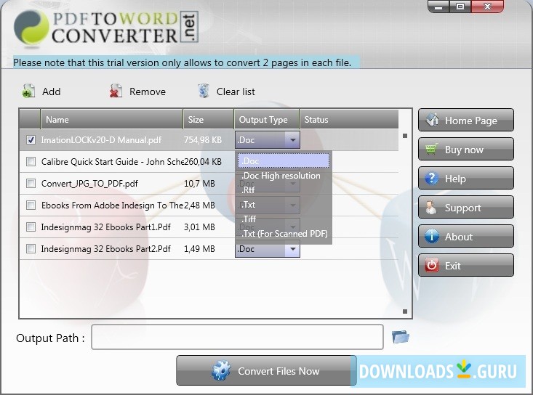Choose .Doc High resolution output type
Screen dimensions: 533x395
(284, 176)
